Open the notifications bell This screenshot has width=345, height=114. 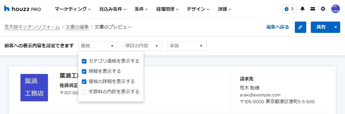(x=303, y=9)
